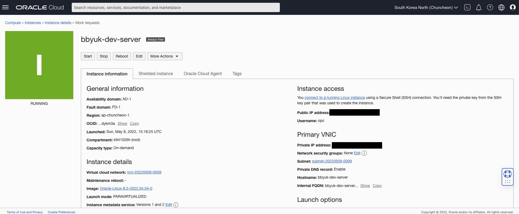Click the green instance status tile
This screenshot has width=519, height=214.
click(x=39, y=65)
